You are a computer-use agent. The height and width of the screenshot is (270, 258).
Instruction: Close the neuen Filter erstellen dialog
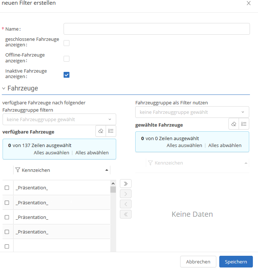248,3
